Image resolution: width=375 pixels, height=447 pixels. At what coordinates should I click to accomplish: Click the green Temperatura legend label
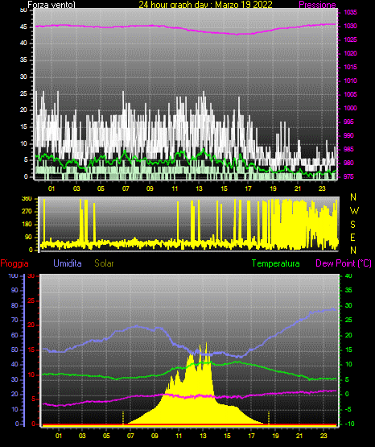(275, 263)
